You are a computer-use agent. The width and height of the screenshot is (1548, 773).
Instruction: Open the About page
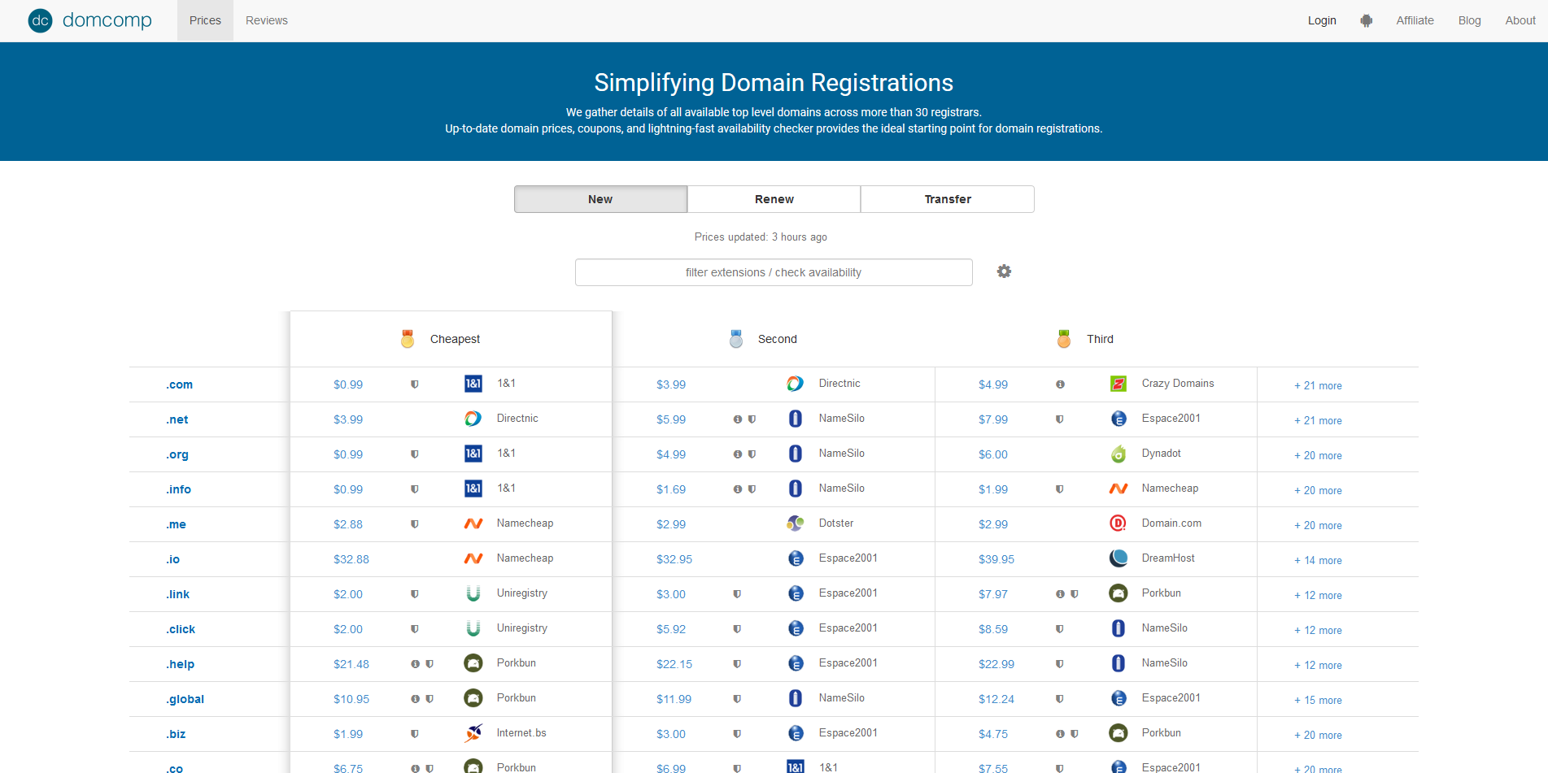pos(1520,20)
